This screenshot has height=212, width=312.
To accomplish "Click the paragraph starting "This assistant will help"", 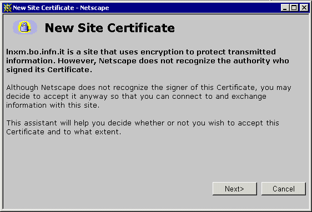I will [143, 127].
